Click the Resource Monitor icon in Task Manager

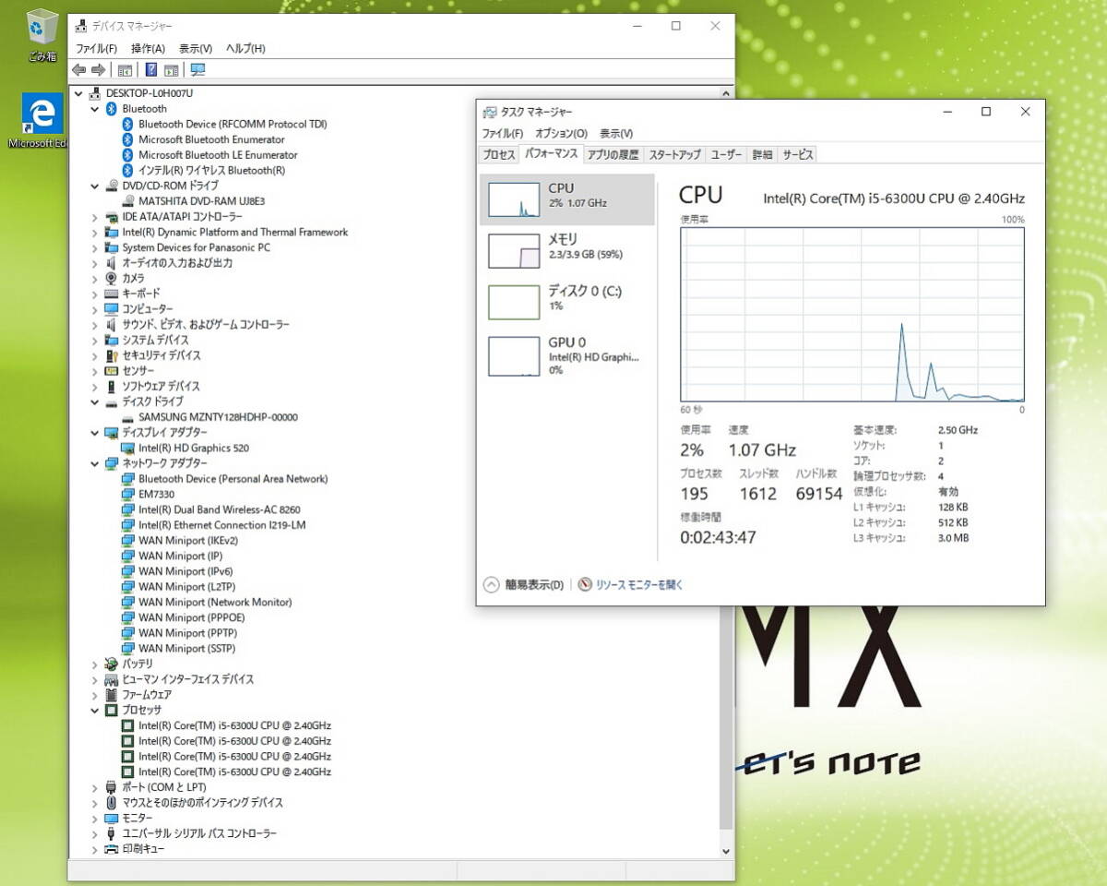coord(585,584)
